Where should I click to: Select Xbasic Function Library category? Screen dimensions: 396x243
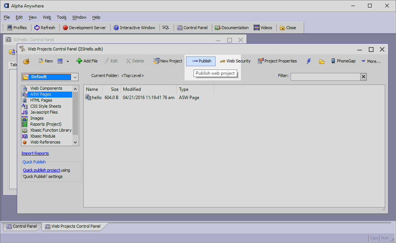tap(47, 130)
